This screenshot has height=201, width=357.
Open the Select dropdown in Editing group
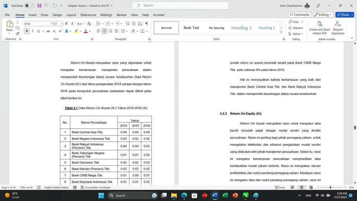[x=296, y=34]
